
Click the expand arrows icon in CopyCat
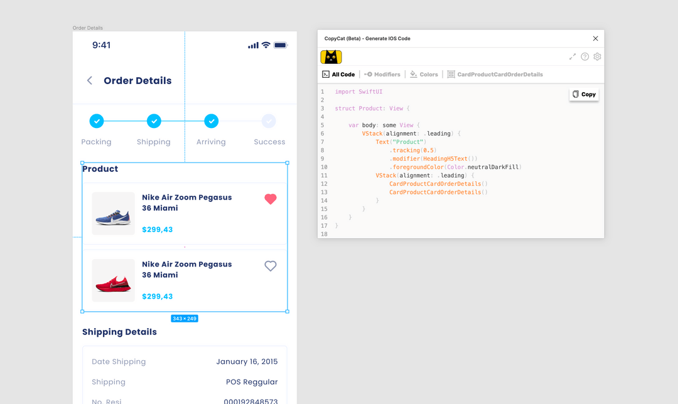572,56
